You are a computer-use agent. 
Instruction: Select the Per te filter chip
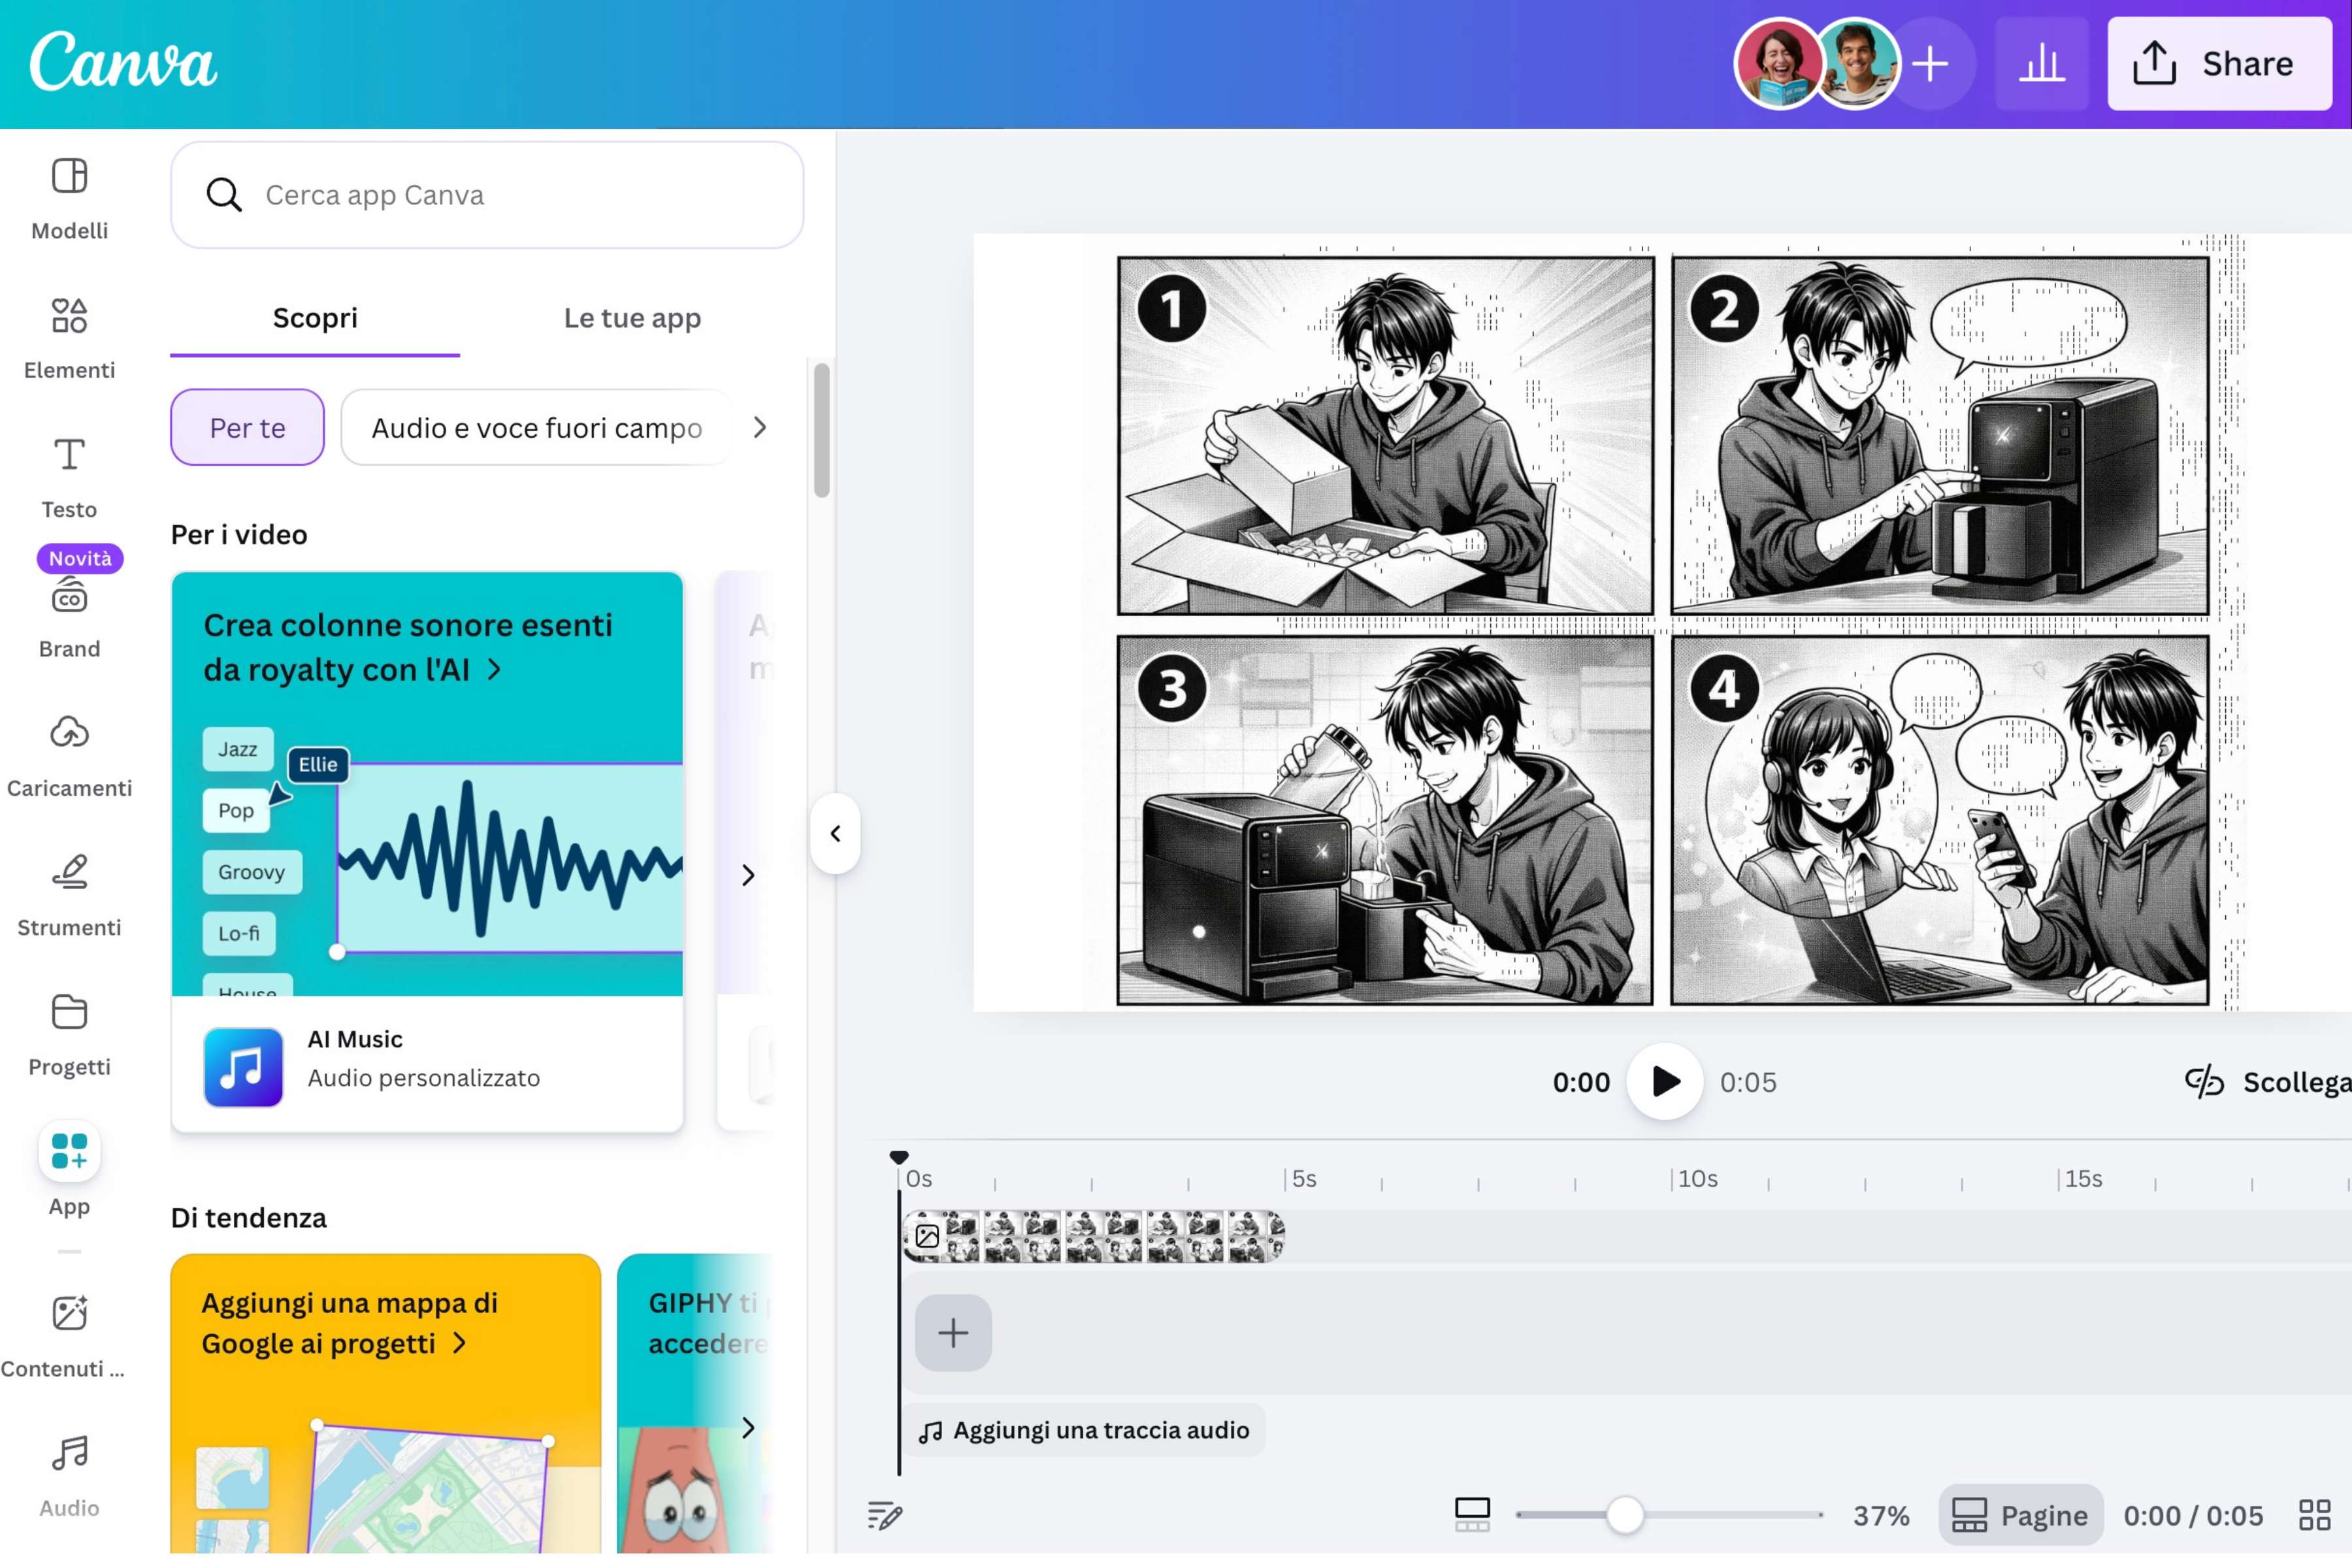pos(247,427)
